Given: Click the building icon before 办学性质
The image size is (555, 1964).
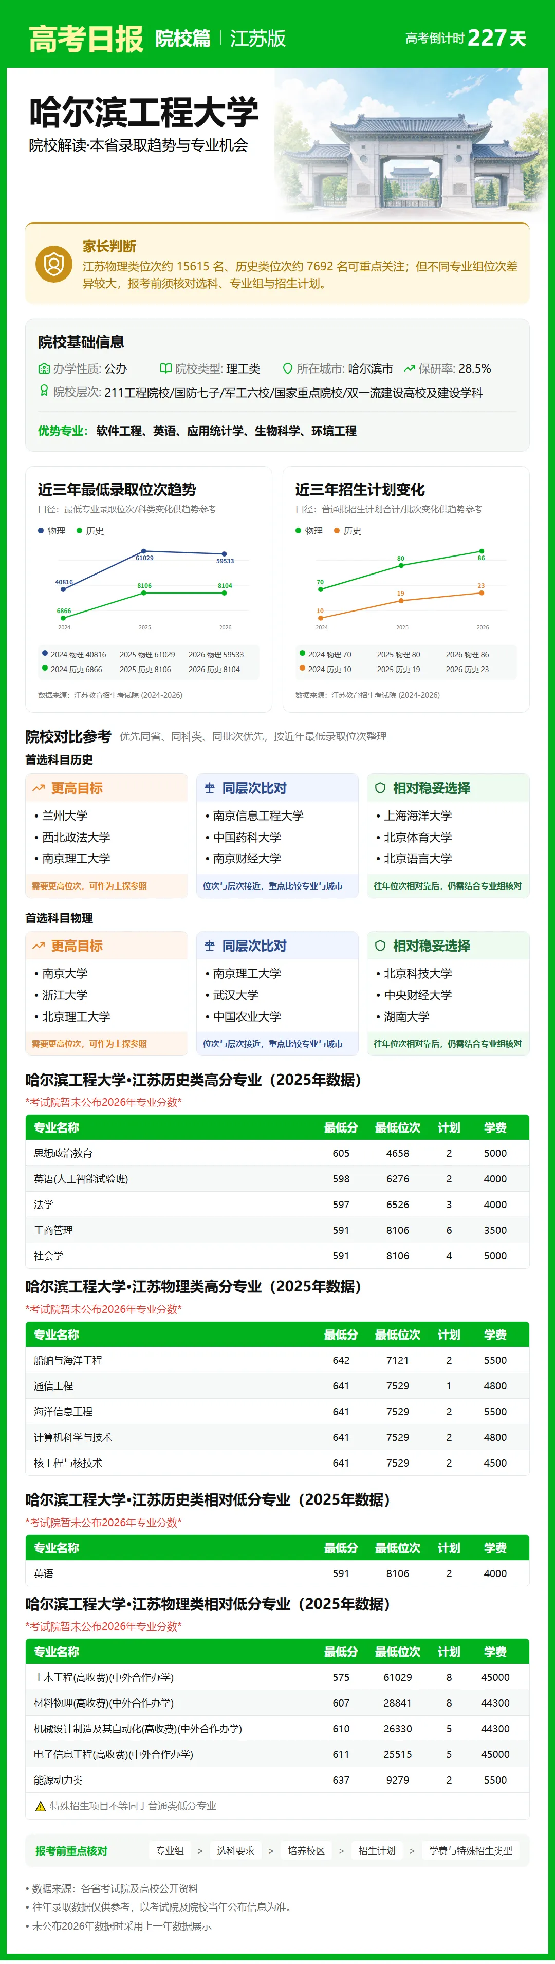Looking at the screenshot, I should click(x=44, y=368).
